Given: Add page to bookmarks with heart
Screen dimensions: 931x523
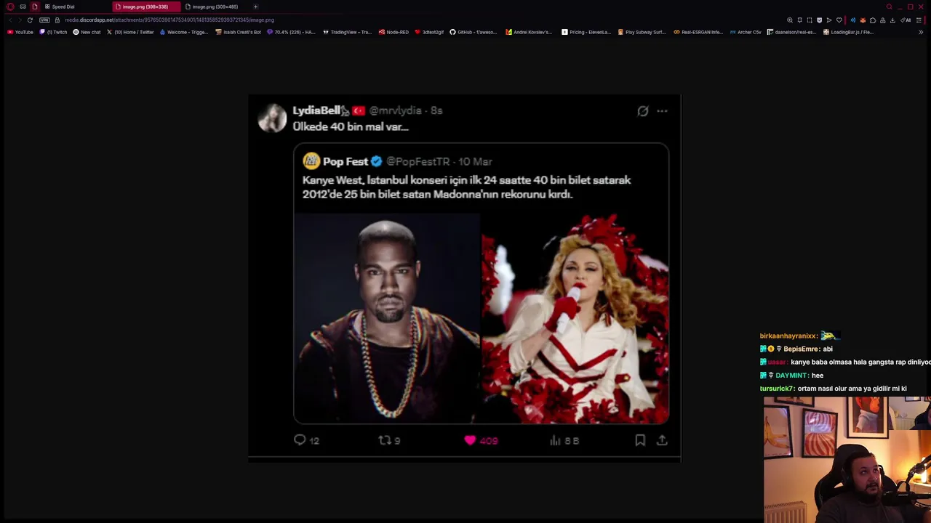Looking at the screenshot, I should (839, 20).
